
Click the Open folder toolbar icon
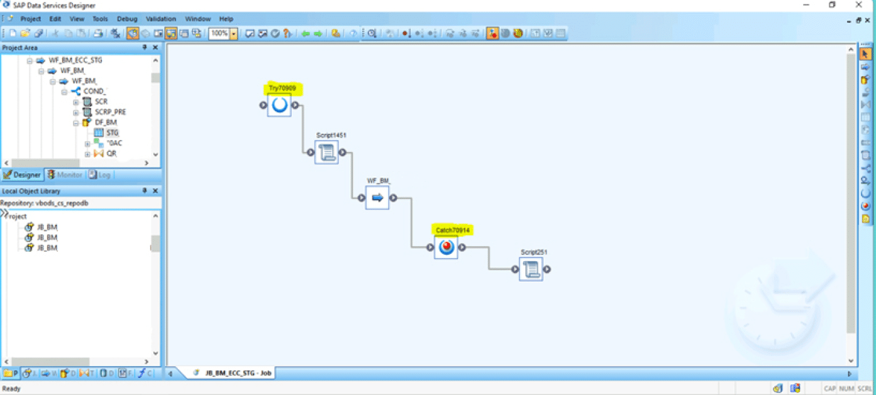(25, 33)
